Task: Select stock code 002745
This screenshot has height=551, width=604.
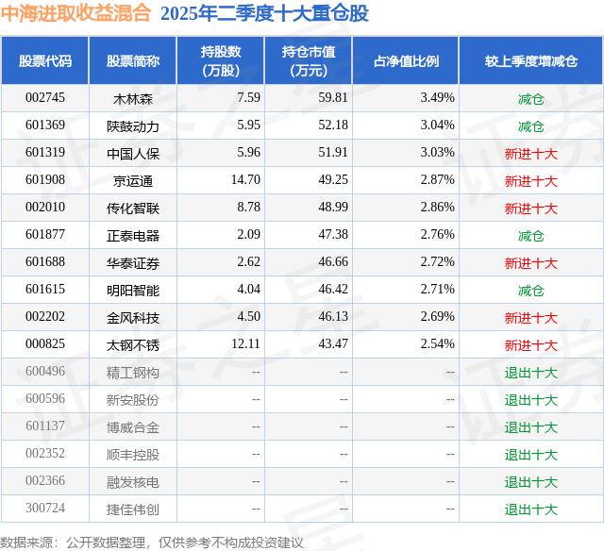Action: [45, 98]
